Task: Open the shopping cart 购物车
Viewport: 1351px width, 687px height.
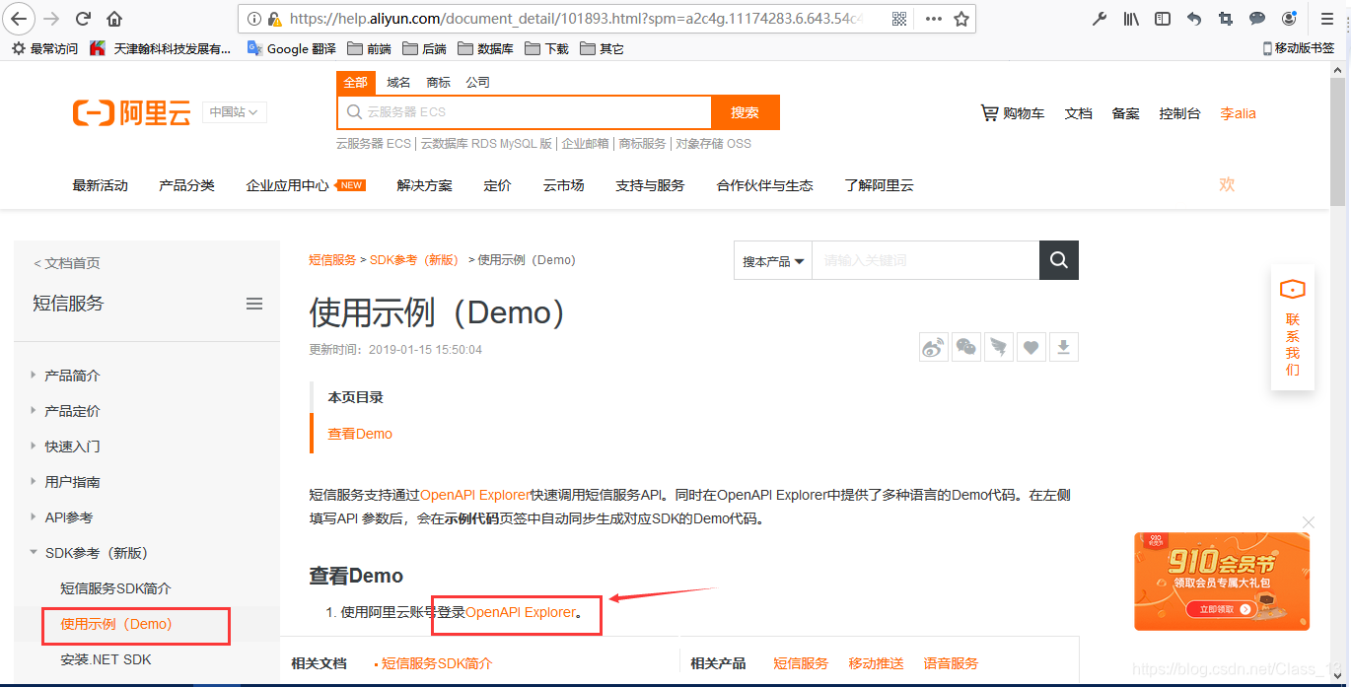Action: tap(1013, 113)
